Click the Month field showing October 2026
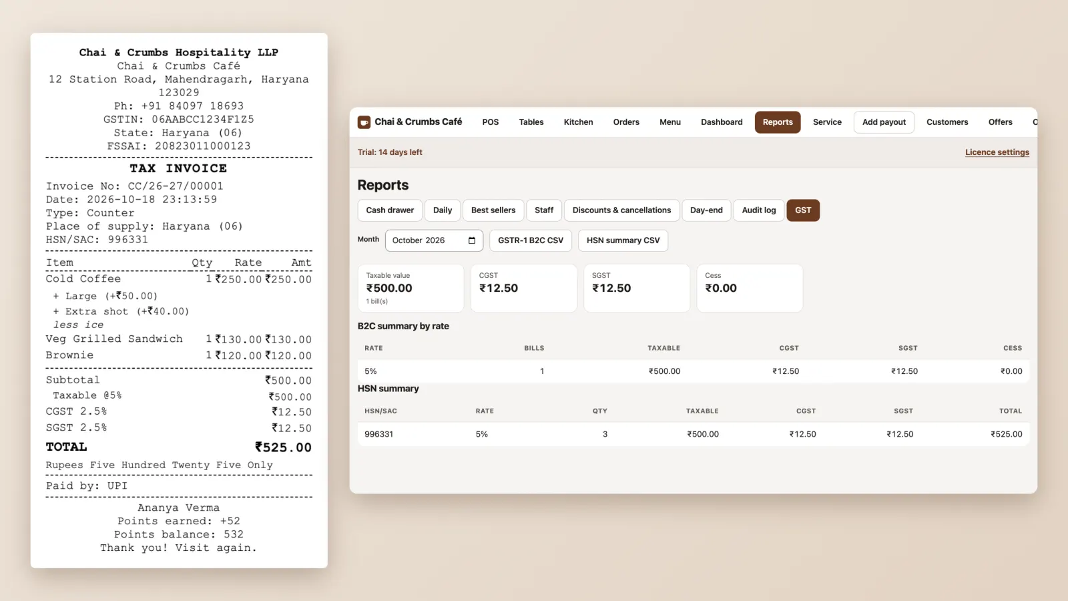Screen dimensions: 1068x601 tap(434, 240)
